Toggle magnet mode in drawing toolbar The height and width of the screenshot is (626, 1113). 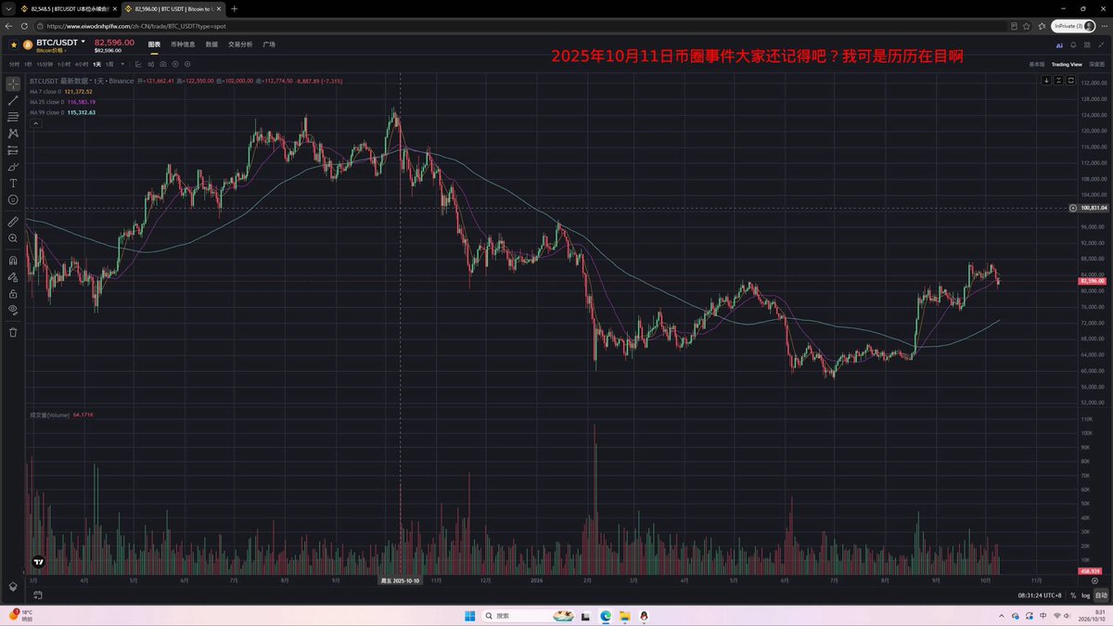[x=13, y=261]
